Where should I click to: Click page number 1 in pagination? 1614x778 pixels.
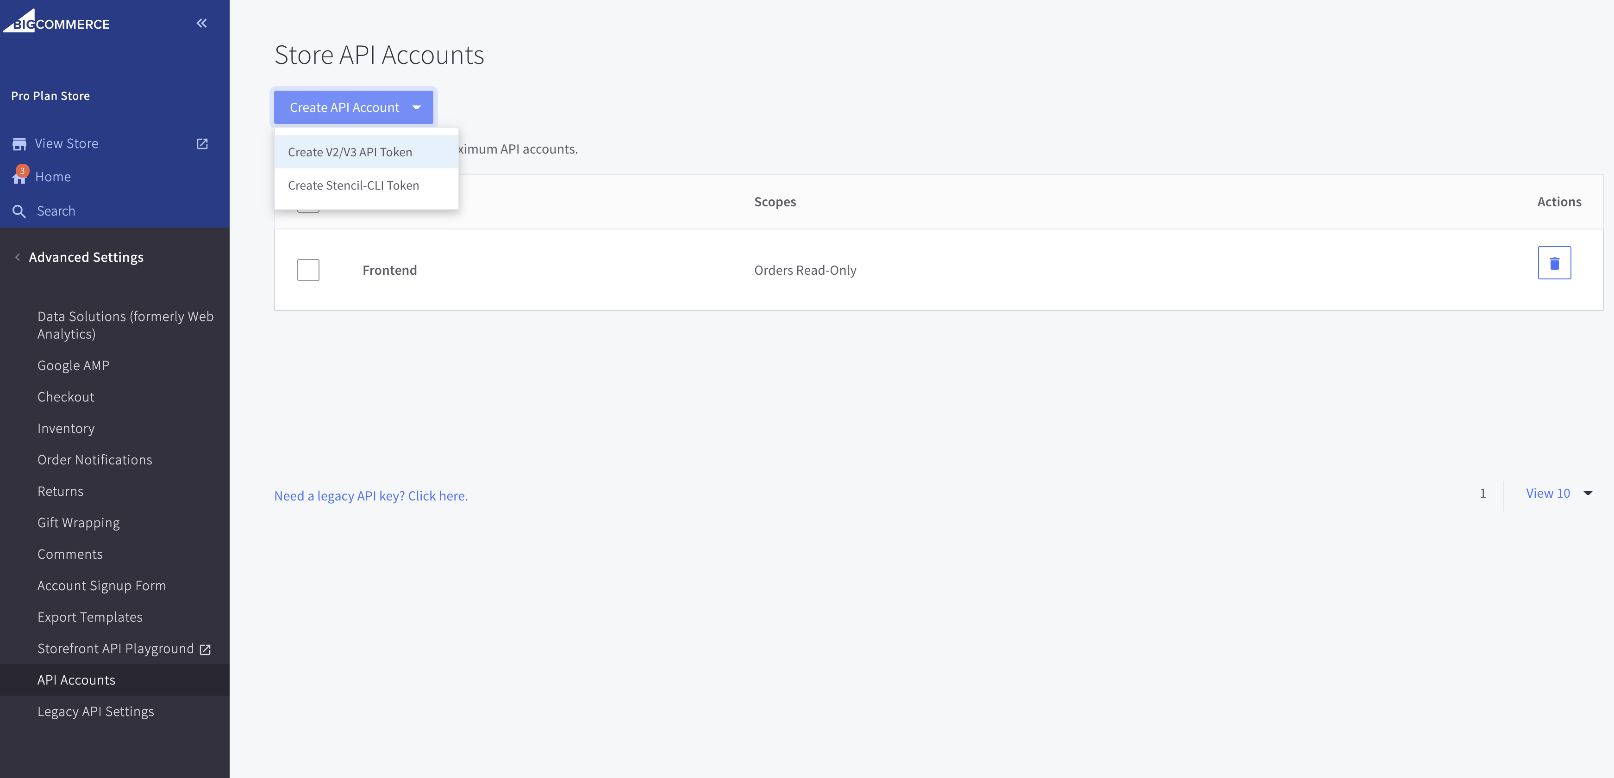[1483, 494]
